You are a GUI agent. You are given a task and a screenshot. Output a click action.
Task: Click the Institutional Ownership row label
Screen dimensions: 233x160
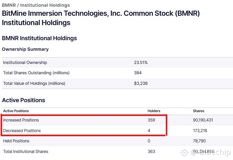[x=25, y=62]
